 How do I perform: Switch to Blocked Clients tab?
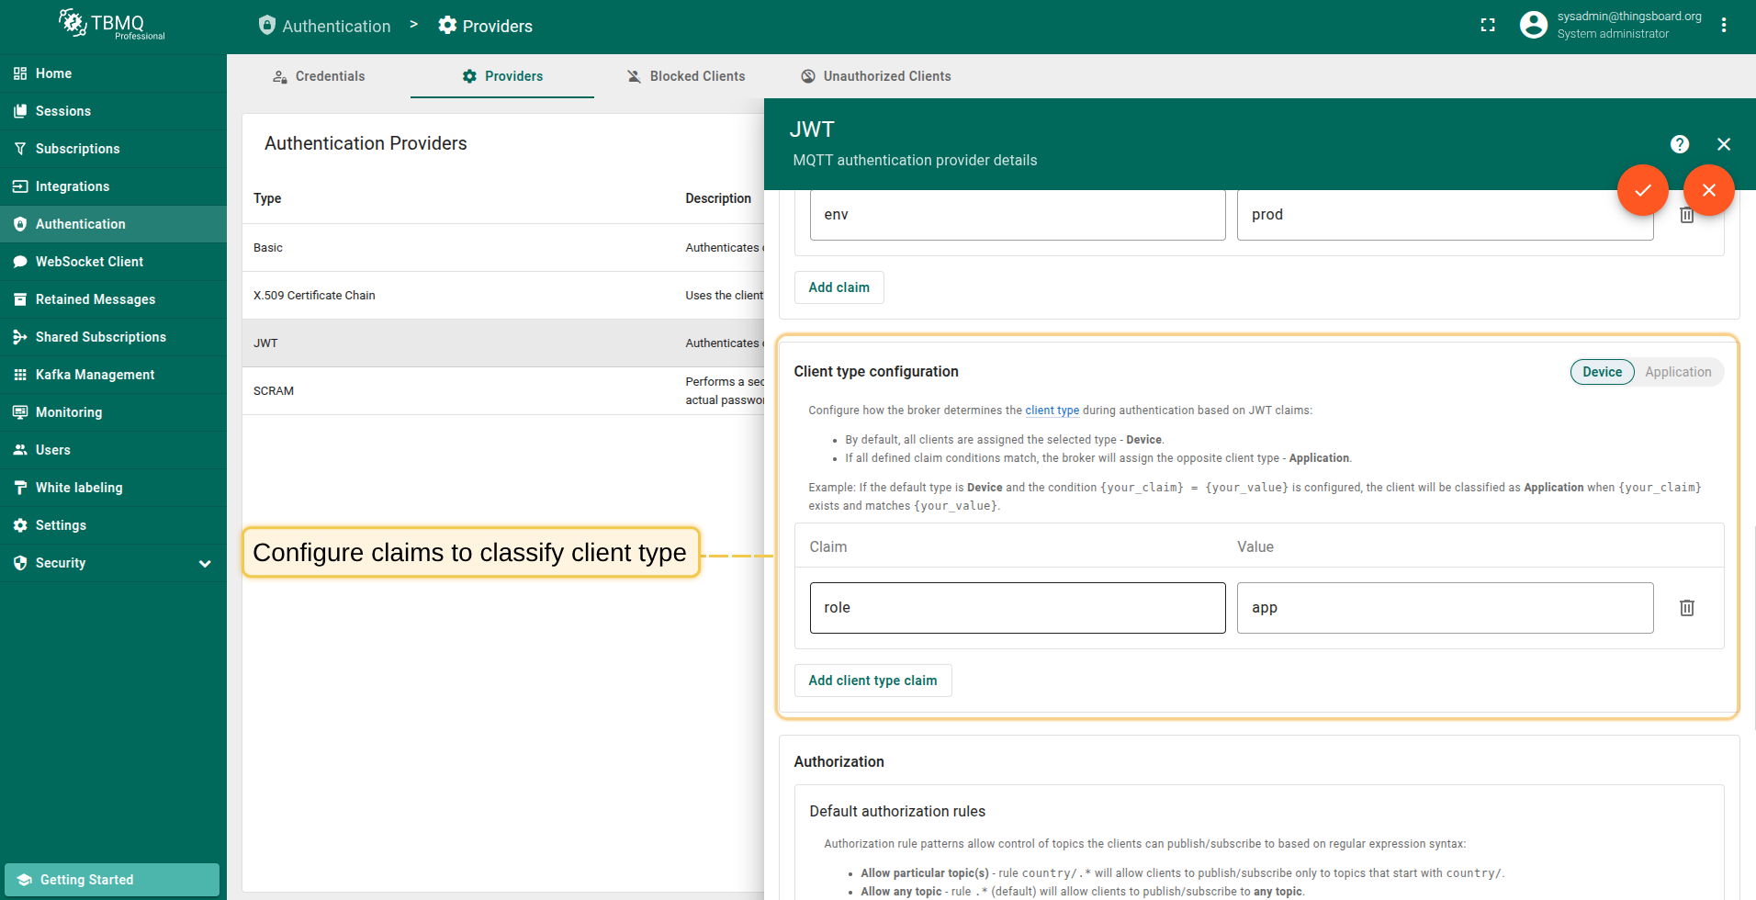click(685, 76)
